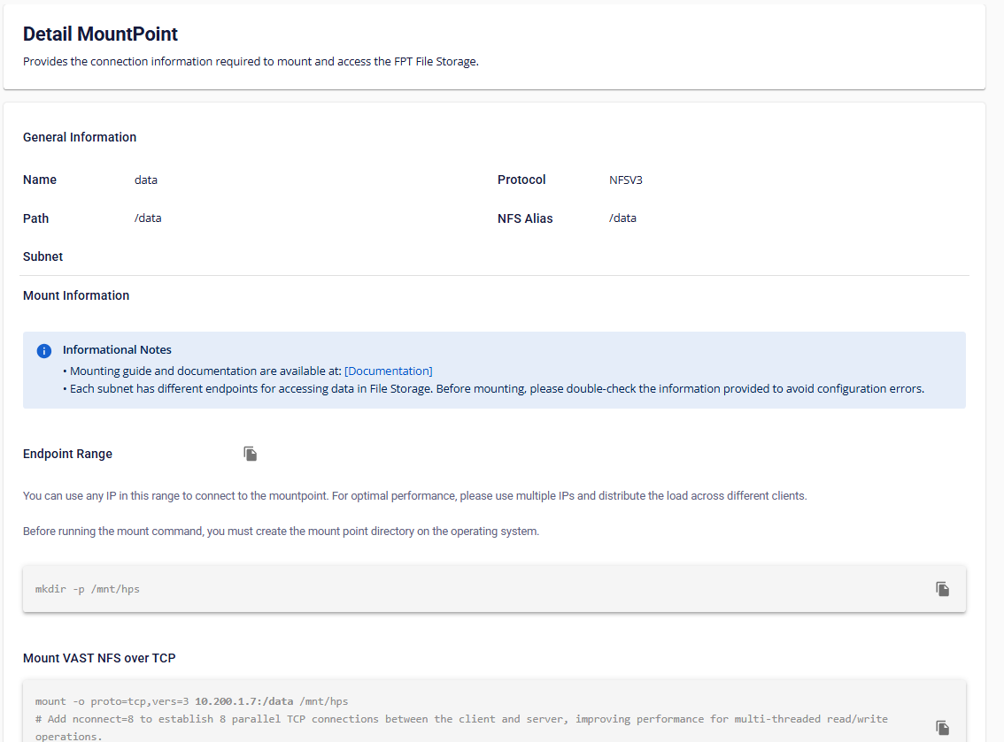The image size is (1004, 742).
Task: Click the Mount VAST NFS over TCP heading
Action: (99, 658)
